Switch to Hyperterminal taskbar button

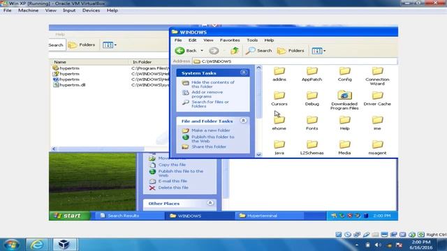click(x=270, y=215)
